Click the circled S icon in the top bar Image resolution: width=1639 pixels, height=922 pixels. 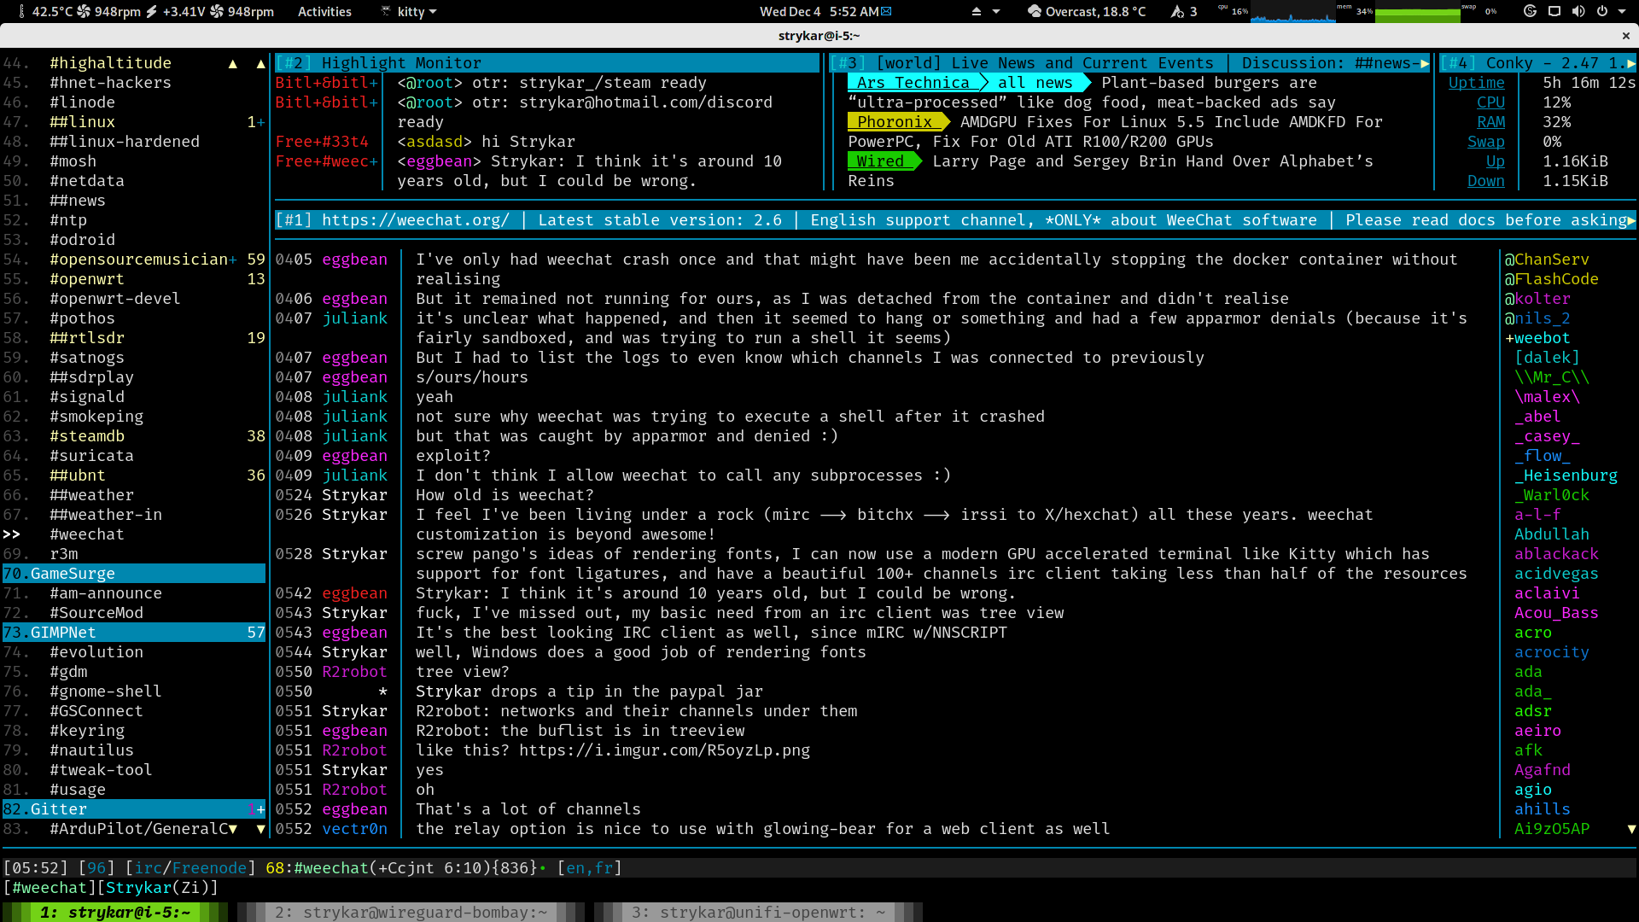pos(1531,12)
